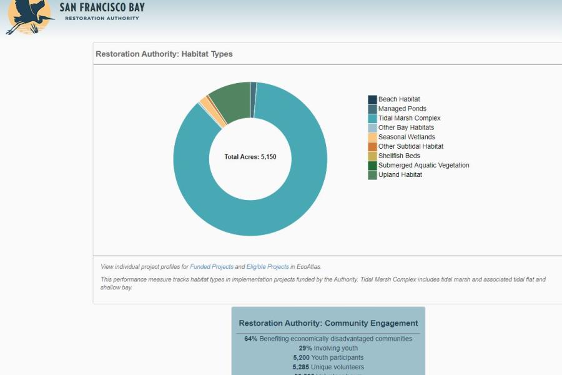Select the Shellfish Beds legend label
The image size is (562, 375).
[x=399, y=156]
